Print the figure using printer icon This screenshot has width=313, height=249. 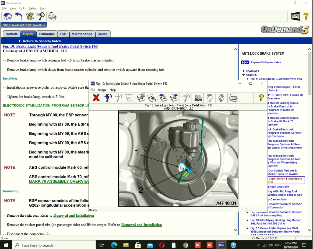[x=233, y=98]
